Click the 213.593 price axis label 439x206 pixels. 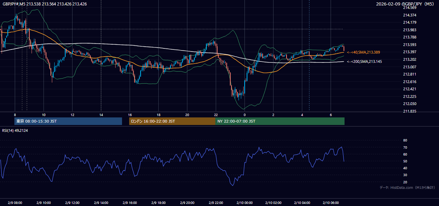tap(409, 45)
